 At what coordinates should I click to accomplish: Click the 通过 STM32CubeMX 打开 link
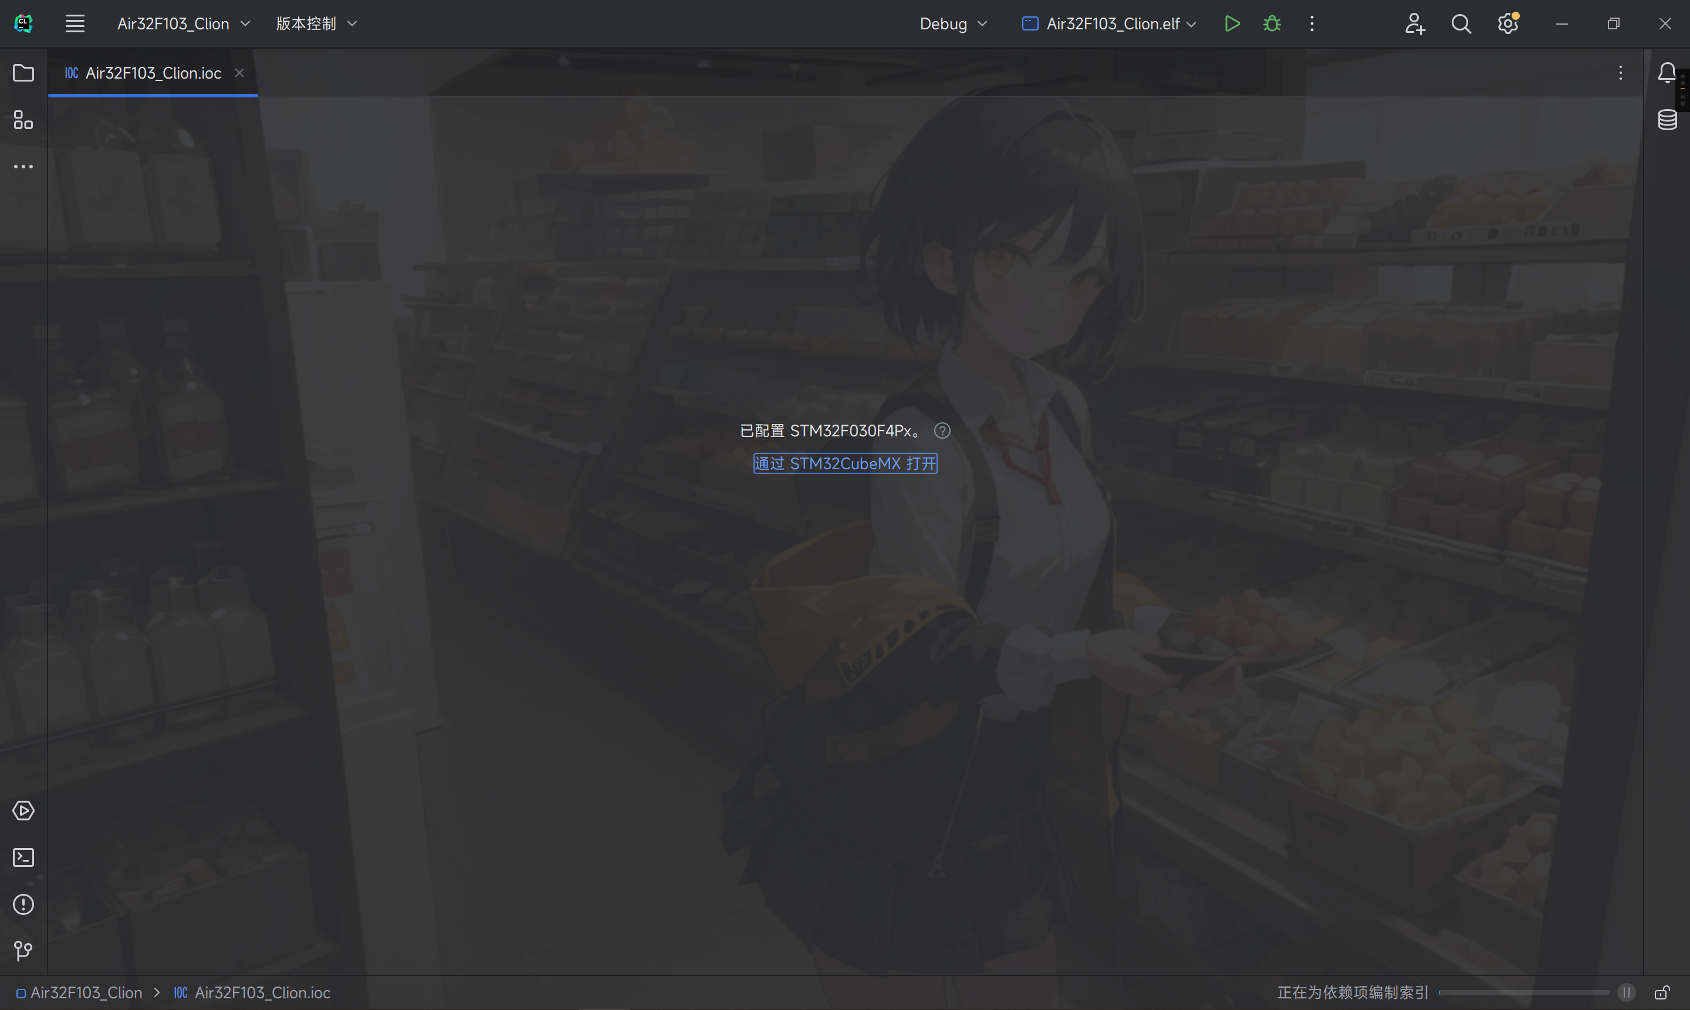(x=845, y=463)
